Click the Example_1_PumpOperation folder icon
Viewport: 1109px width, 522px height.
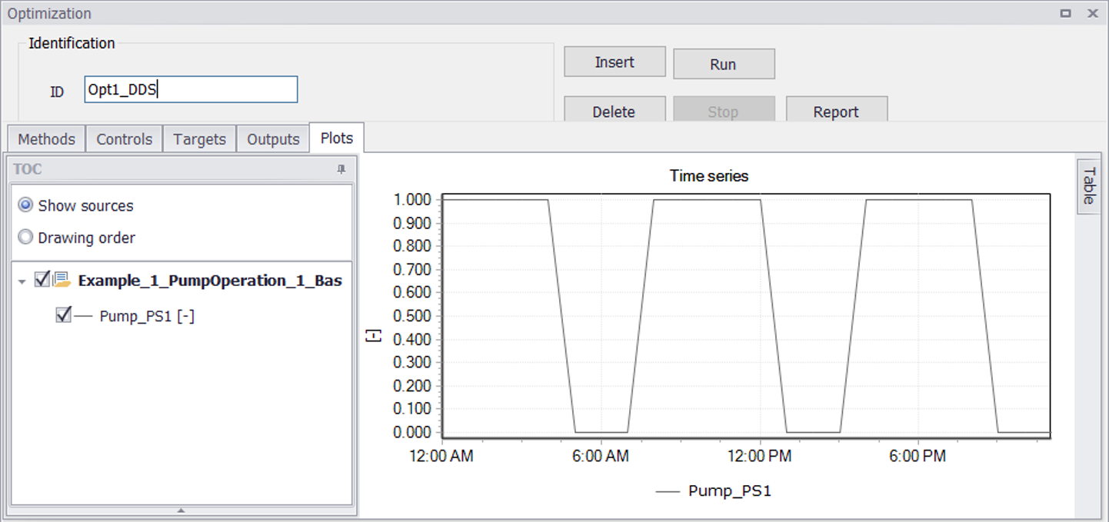pyautogui.click(x=62, y=281)
